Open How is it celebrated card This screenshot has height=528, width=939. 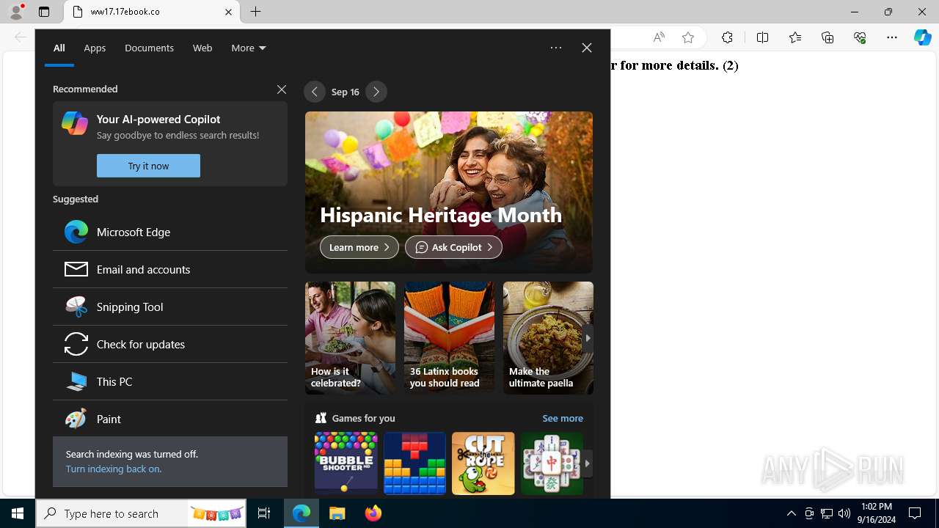tap(350, 338)
